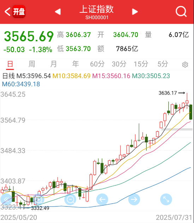Tap the candlestick at the 3636.17 peak
The image size is (194, 223).
187,101
